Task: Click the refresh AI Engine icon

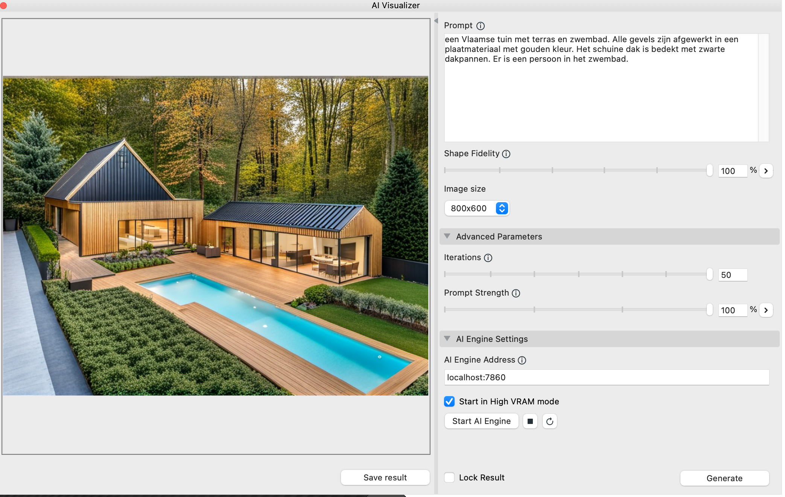Action: [549, 421]
